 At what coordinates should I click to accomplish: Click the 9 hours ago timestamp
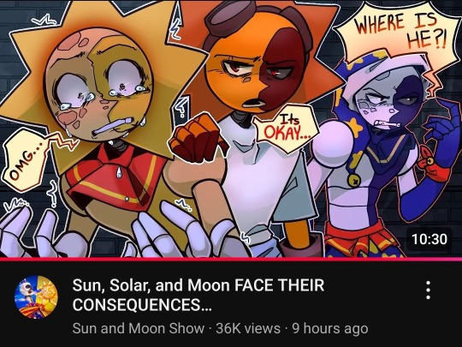330,328
